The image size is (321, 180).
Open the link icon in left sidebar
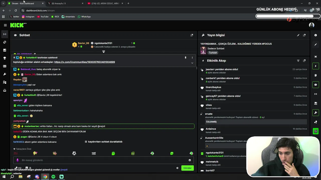point(5,42)
